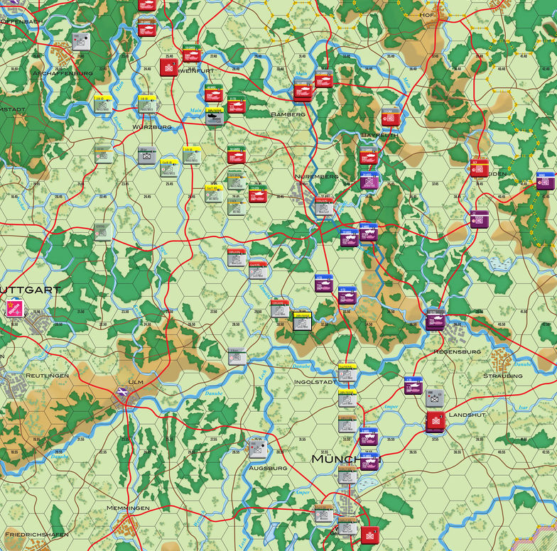Click the Ulm city label
Screen dimensions: 557x551
135,382
